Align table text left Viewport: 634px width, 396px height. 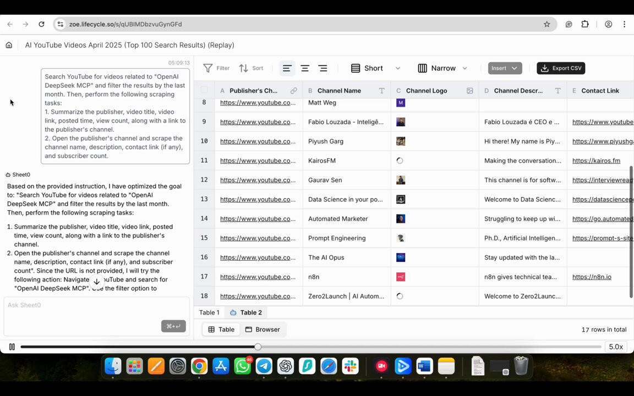click(x=287, y=68)
